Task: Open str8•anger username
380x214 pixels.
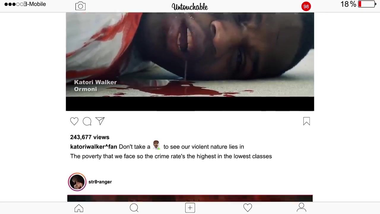Action: click(x=100, y=182)
